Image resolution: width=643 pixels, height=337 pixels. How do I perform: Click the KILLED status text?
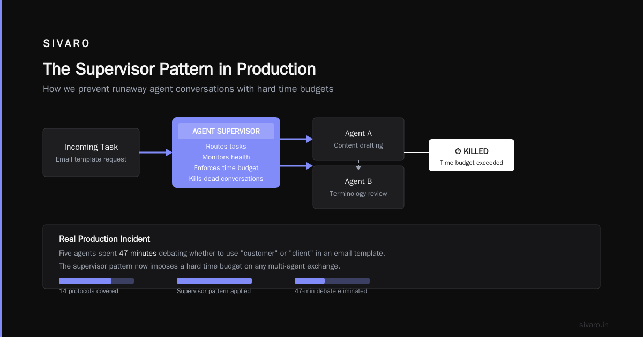[476, 151]
